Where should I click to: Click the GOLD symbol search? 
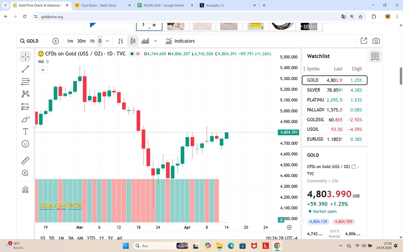[x=30, y=41]
